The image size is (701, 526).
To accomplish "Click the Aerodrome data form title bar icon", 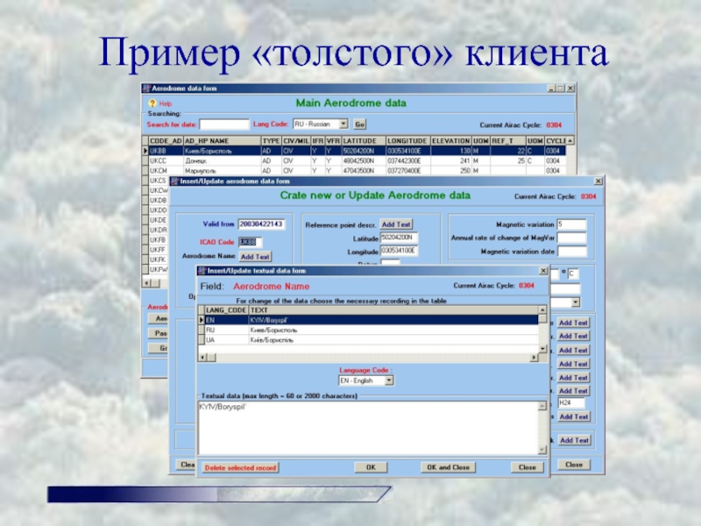I will click(x=146, y=89).
